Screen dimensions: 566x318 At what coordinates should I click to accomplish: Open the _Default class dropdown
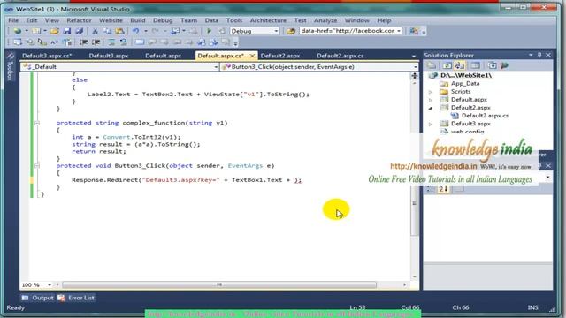[x=216, y=67]
